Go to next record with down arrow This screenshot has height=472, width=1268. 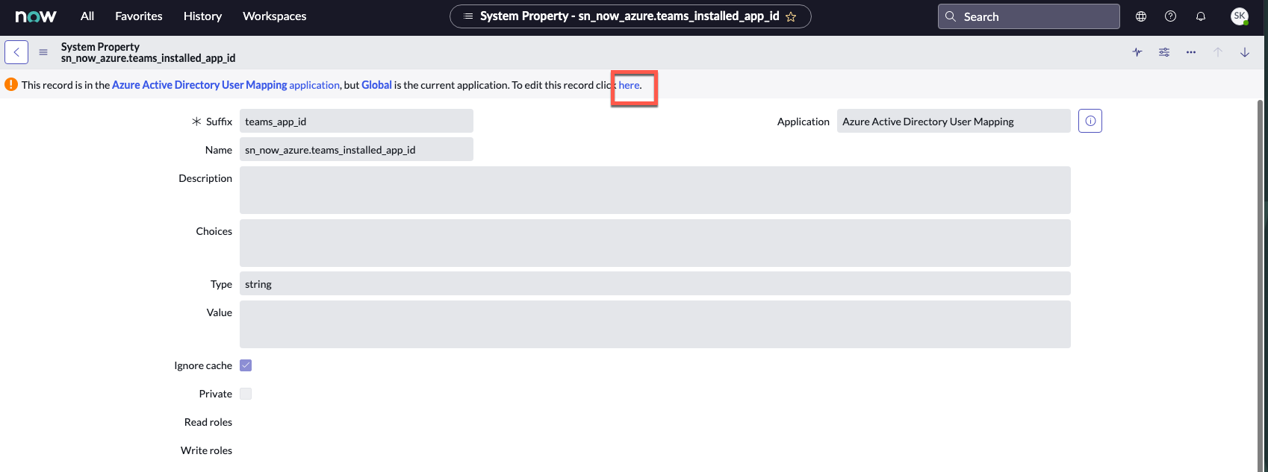(x=1245, y=52)
